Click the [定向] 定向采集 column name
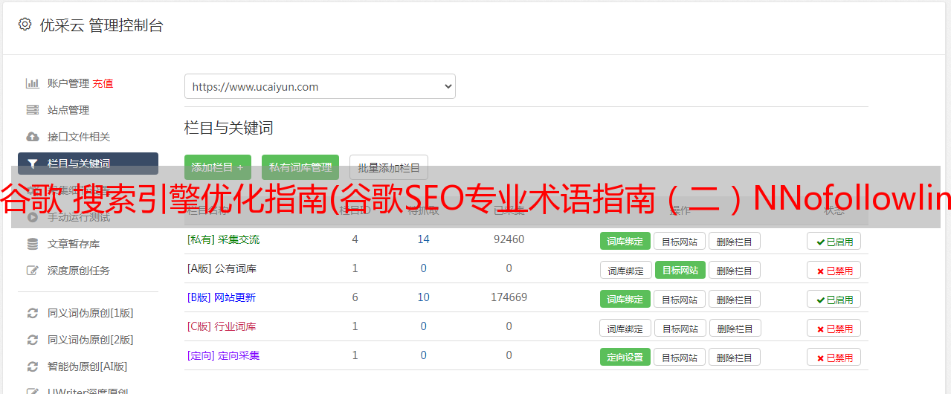Image resolution: width=951 pixels, height=394 pixels. point(223,355)
